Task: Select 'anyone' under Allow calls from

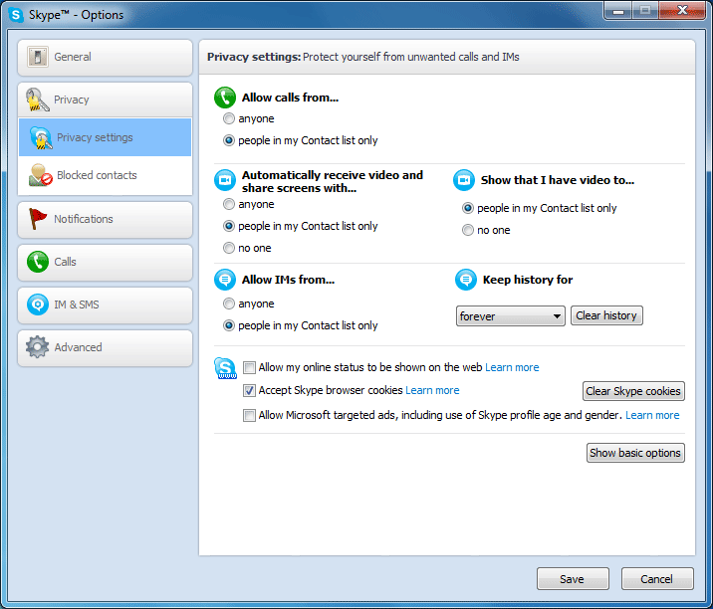Action: pos(229,119)
